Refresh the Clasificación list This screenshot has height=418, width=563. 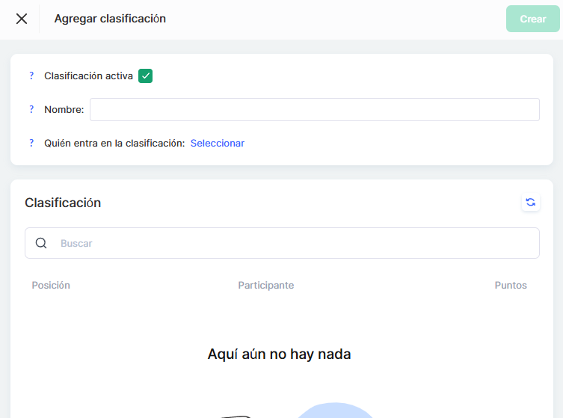[530, 202]
